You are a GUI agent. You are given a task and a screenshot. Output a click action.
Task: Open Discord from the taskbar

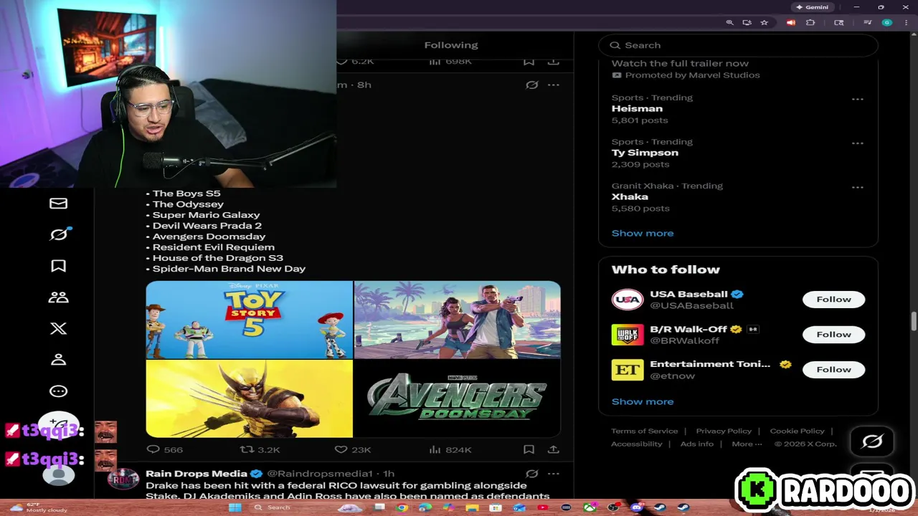636,507
